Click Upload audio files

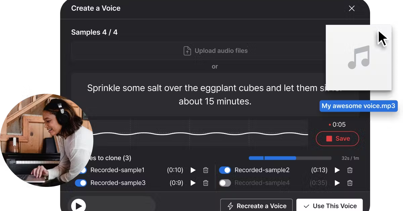click(215, 51)
